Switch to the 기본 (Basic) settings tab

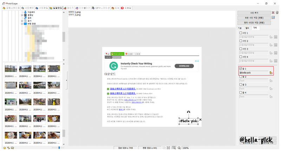pos(240,28)
